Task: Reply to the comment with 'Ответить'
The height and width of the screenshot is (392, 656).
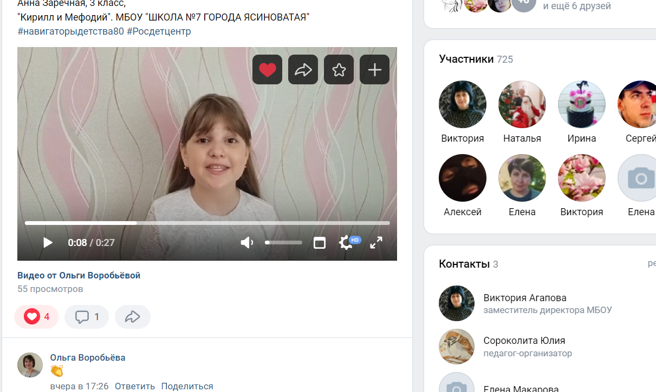Action: [x=135, y=386]
